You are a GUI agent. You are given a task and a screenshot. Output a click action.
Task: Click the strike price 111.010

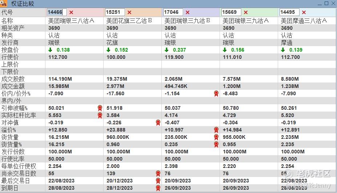pyautogui.click(x=232, y=57)
